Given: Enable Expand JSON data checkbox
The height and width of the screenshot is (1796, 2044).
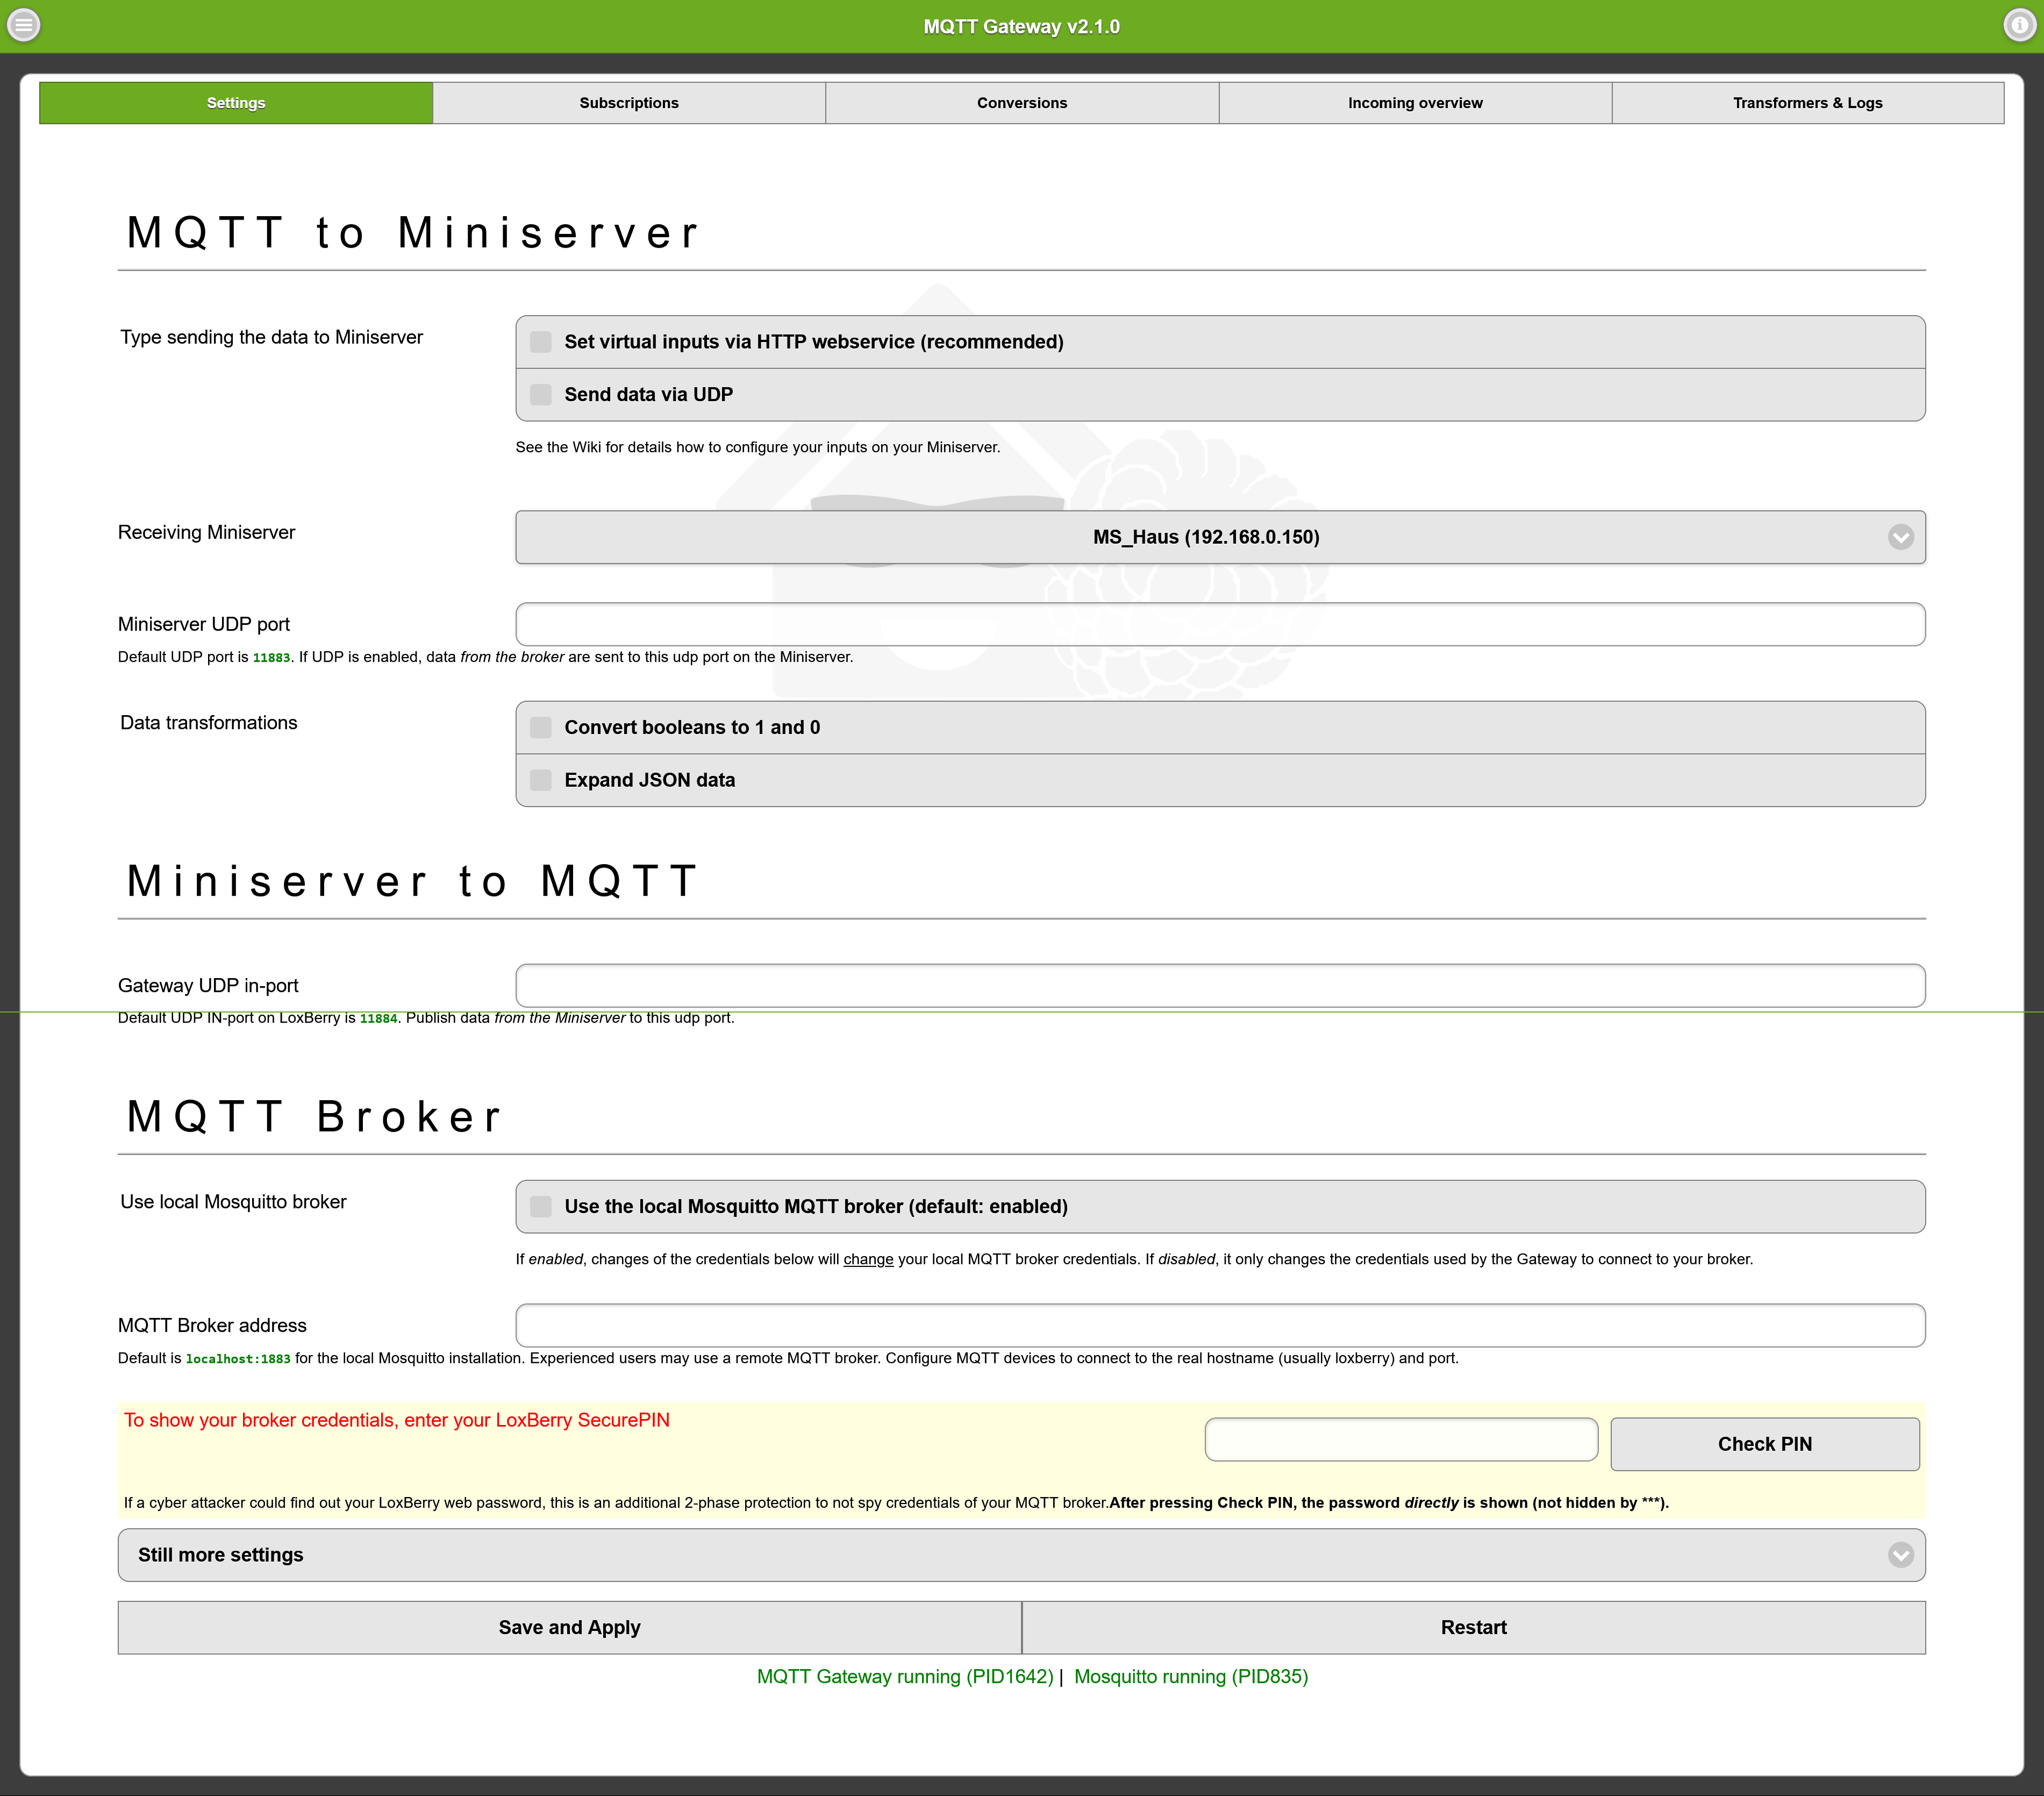Looking at the screenshot, I should coord(541,780).
